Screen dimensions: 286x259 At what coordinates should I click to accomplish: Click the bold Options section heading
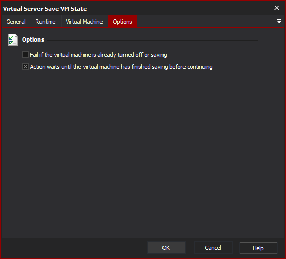tap(33, 39)
